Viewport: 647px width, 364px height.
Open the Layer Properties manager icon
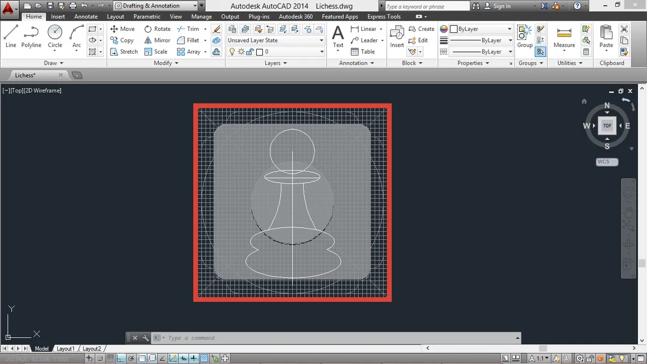pos(232,29)
